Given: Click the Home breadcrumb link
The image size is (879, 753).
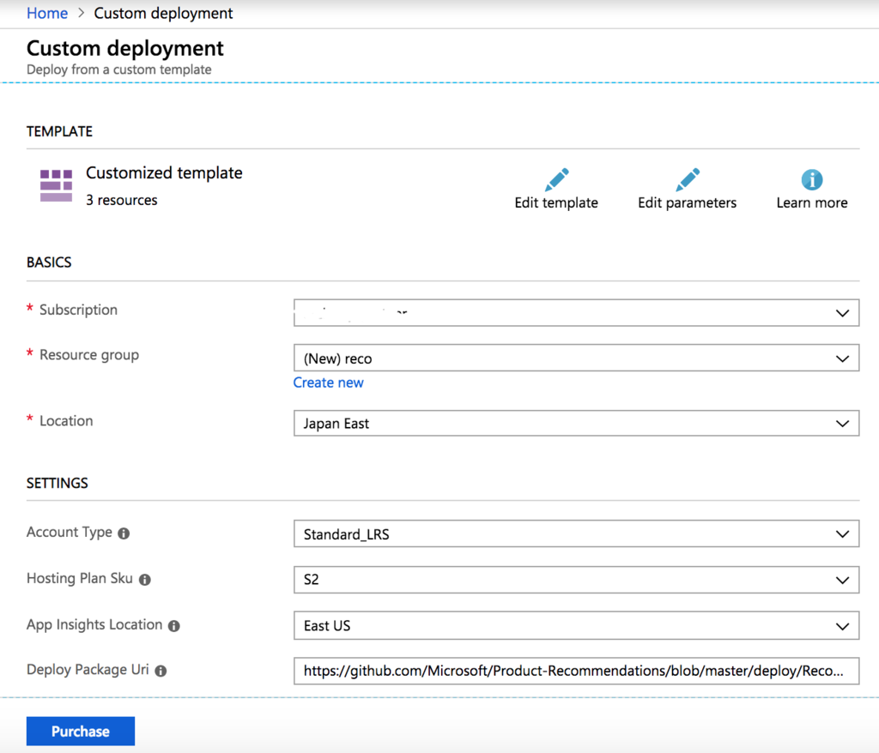Looking at the screenshot, I should click(47, 13).
